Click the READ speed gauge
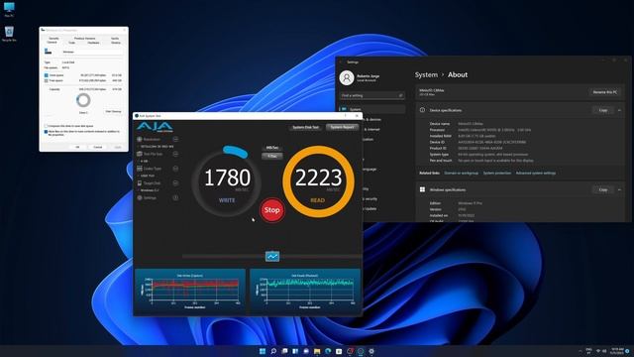The image size is (634, 357). point(318,180)
